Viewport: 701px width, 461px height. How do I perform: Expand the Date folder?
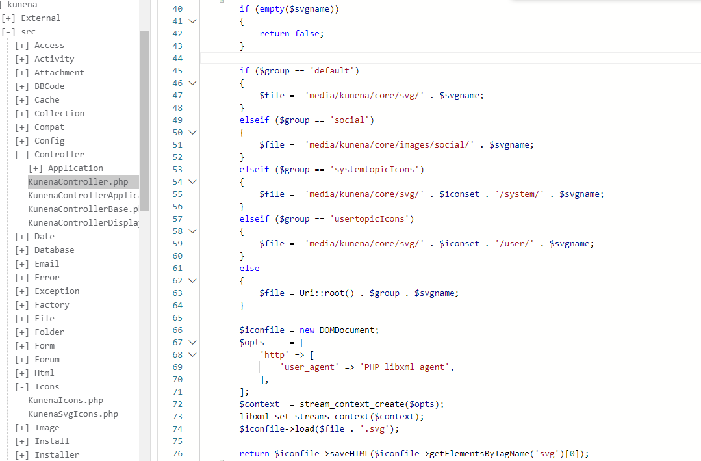click(x=22, y=237)
